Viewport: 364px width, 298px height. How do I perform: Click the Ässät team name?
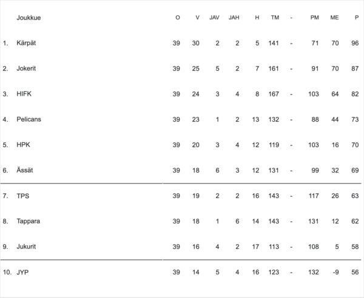[25, 170]
